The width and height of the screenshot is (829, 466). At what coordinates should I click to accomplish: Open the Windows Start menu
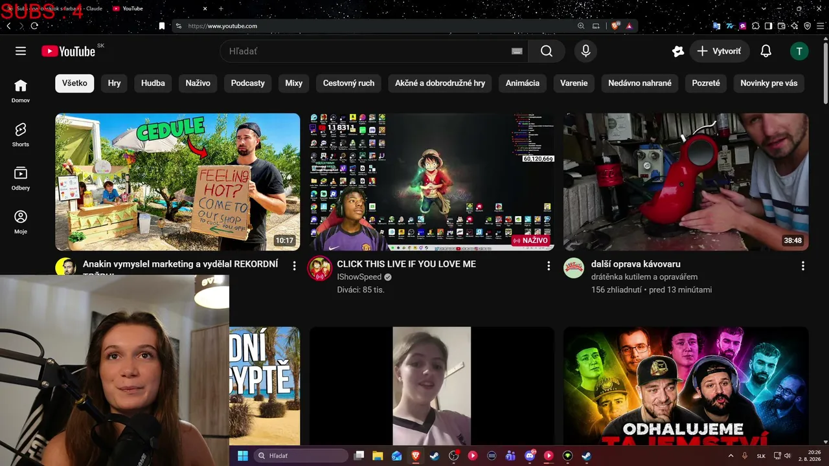[x=242, y=456]
